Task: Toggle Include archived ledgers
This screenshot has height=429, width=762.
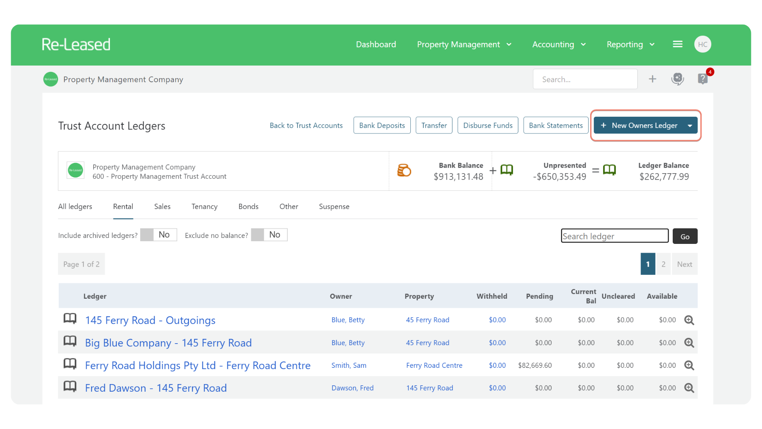Action: point(158,234)
